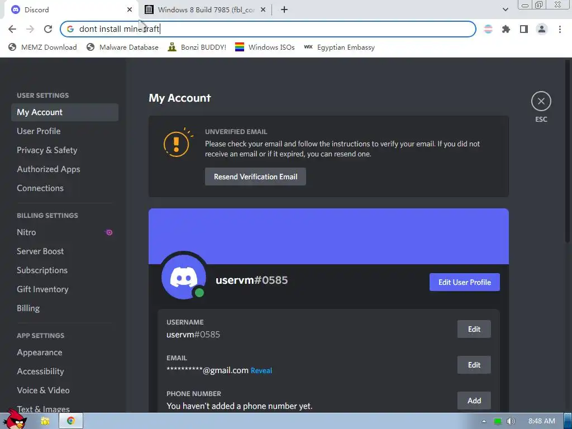Open the Chrome extensions puzzle icon

pyautogui.click(x=506, y=29)
